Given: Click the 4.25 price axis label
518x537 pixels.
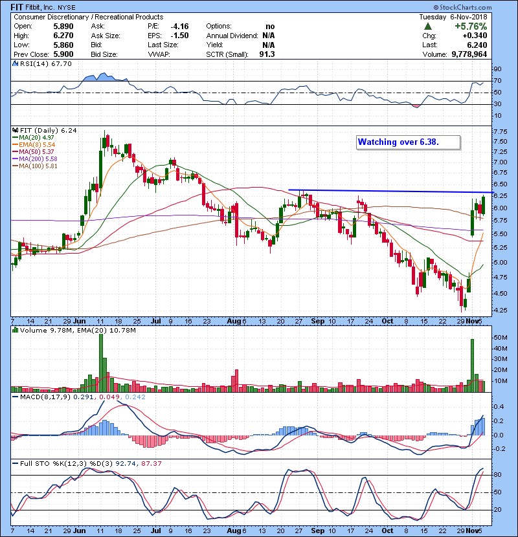Looking at the screenshot, I should coord(501,311).
